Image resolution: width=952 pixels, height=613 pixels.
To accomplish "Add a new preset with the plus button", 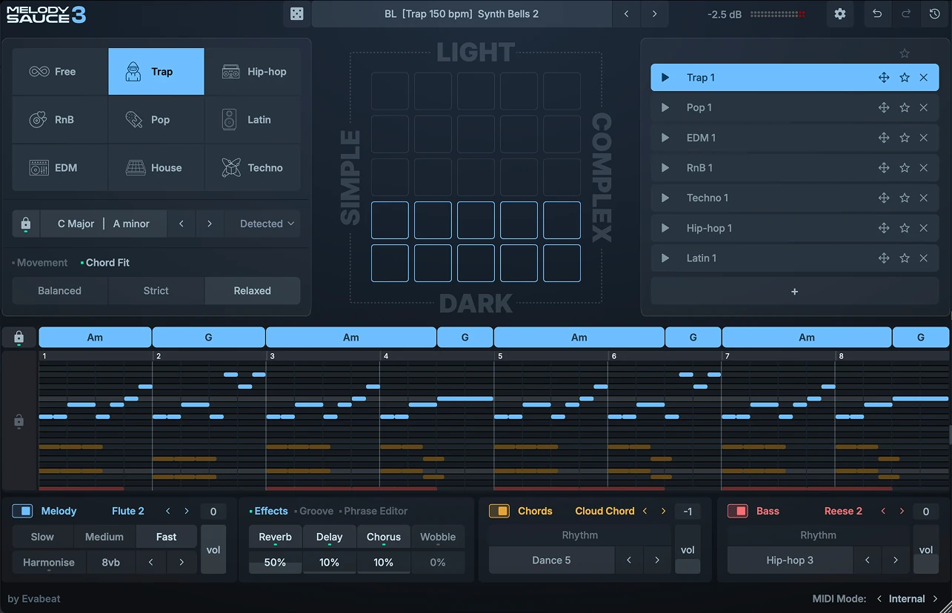I will [x=794, y=291].
